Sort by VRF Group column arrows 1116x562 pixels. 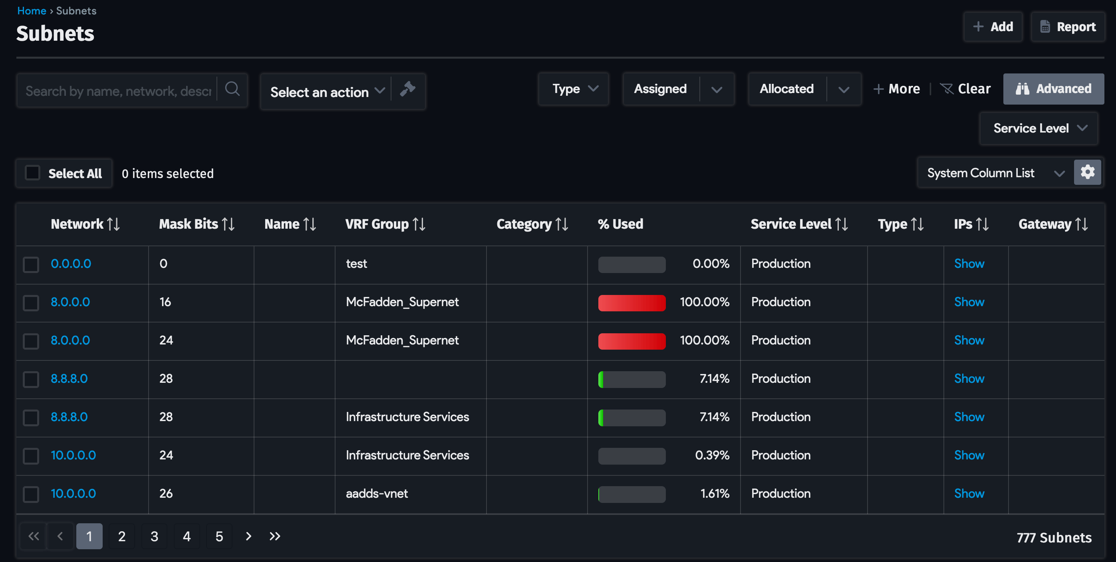[x=419, y=224]
